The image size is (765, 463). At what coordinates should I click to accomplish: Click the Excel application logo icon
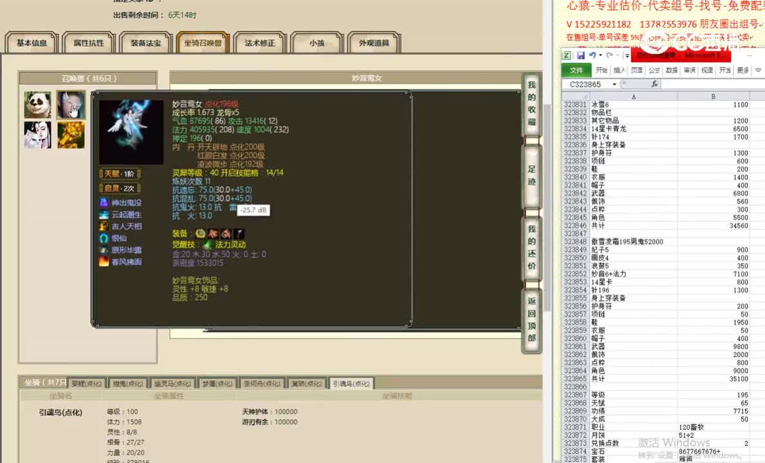[x=567, y=55]
